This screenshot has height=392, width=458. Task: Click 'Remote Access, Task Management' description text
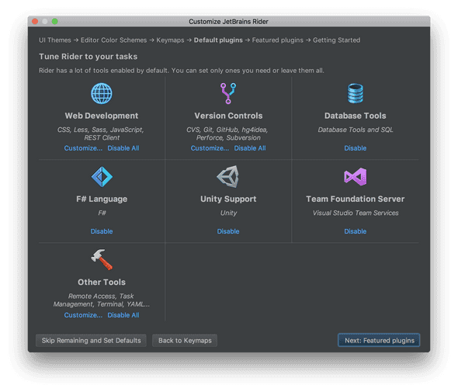pyautogui.click(x=102, y=300)
